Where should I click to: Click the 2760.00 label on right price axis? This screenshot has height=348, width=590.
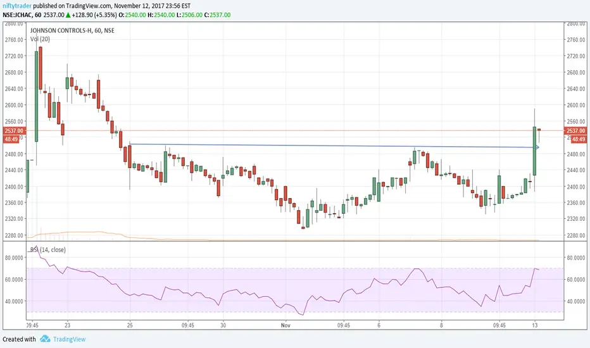(x=575, y=39)
